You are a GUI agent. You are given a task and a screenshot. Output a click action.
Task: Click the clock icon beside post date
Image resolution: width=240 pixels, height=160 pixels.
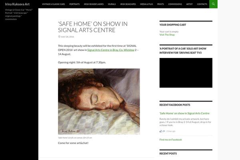pos(59,36)
